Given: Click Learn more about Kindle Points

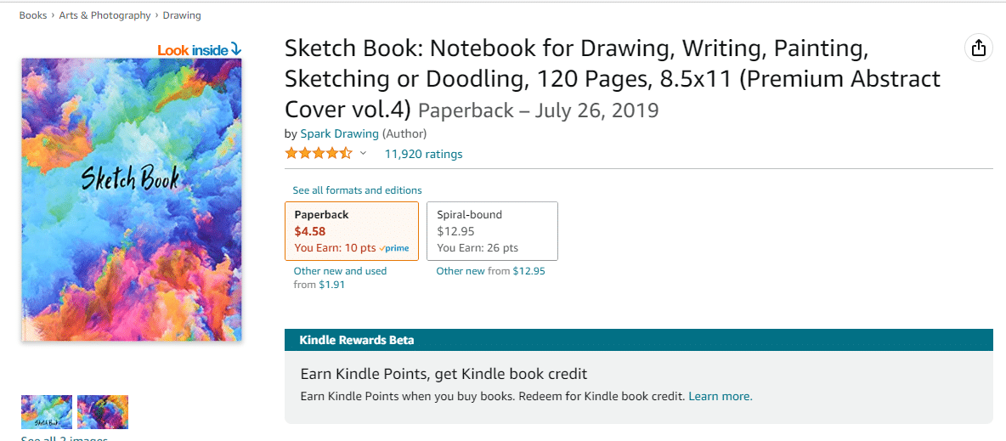Looking at the screenshot, I should click(x=721, y=397).
